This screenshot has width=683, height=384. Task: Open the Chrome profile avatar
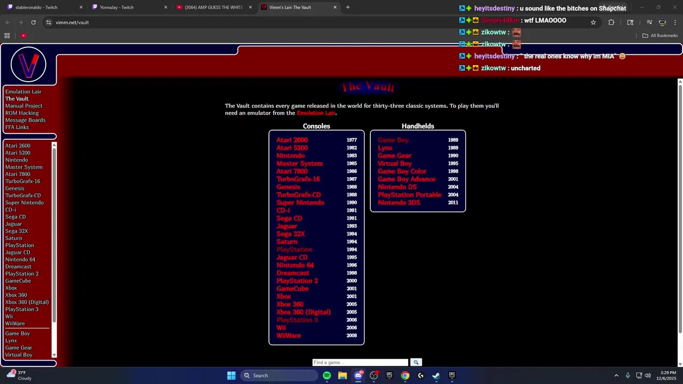662,22
